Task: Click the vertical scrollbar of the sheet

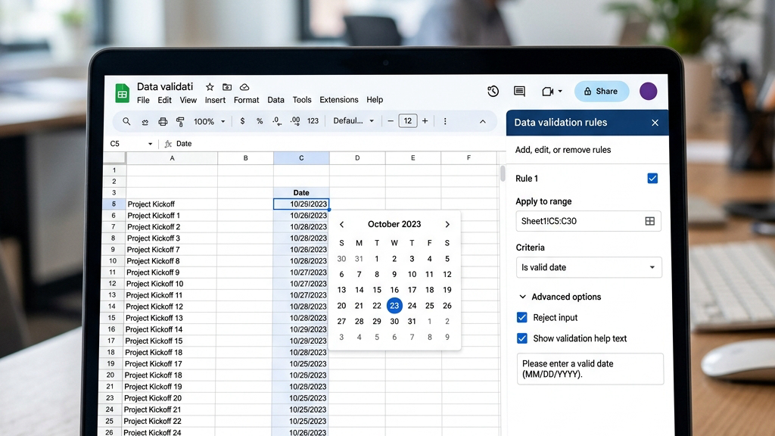Action: click(x=503, y=173)
